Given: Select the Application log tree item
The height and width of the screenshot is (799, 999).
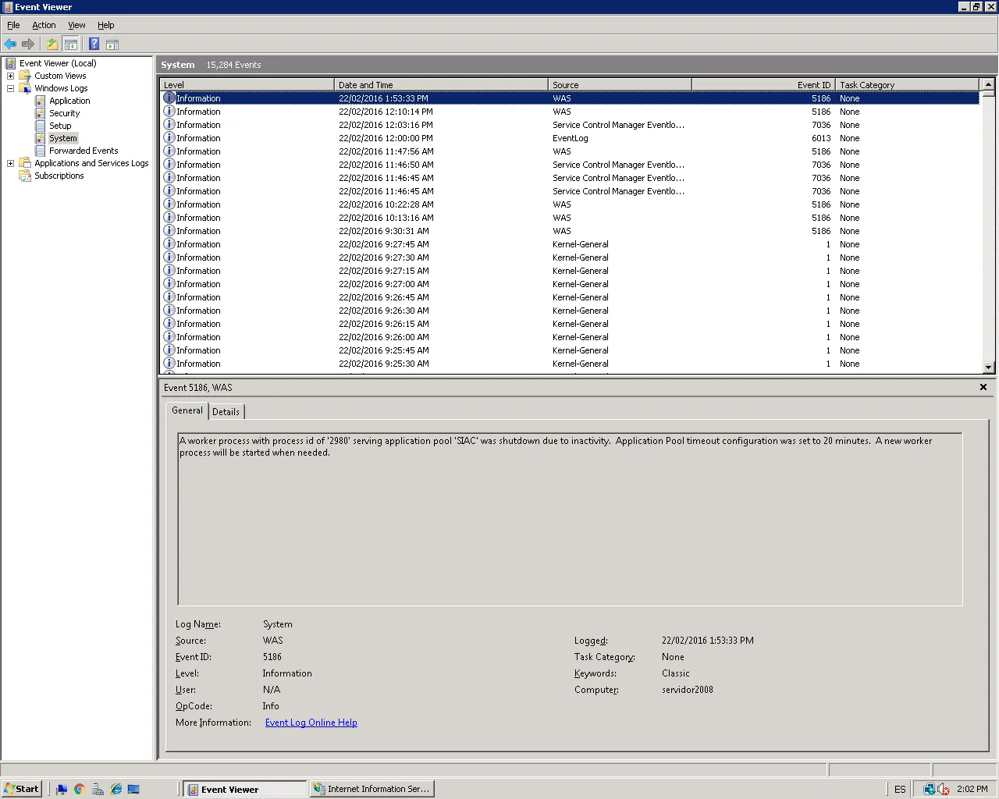Looking at the screenshot, I should [x=69, y=101].
